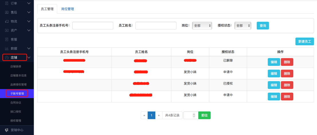Open 订单 in the sidebar
317x135 pixels.
tap(14, 3)
